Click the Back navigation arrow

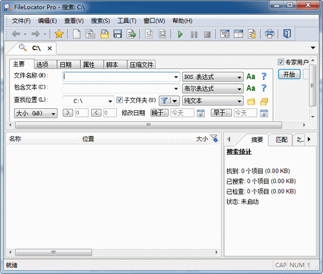click(16, 34)
